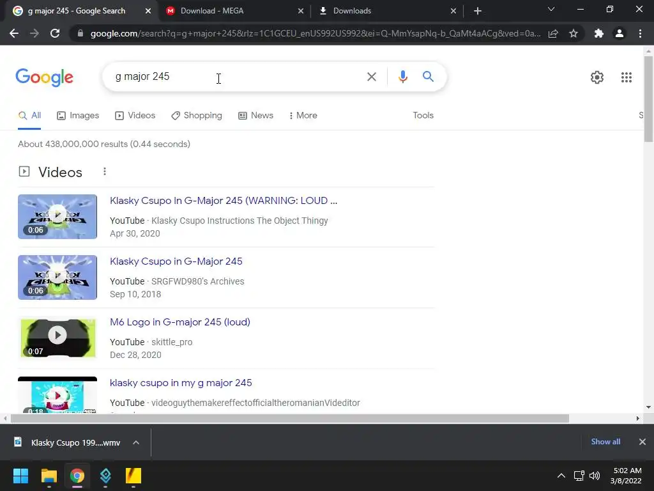Screen dimensions: 654x491
Task: Open the Extensions puzzle icon
Action: coord(599,33)
